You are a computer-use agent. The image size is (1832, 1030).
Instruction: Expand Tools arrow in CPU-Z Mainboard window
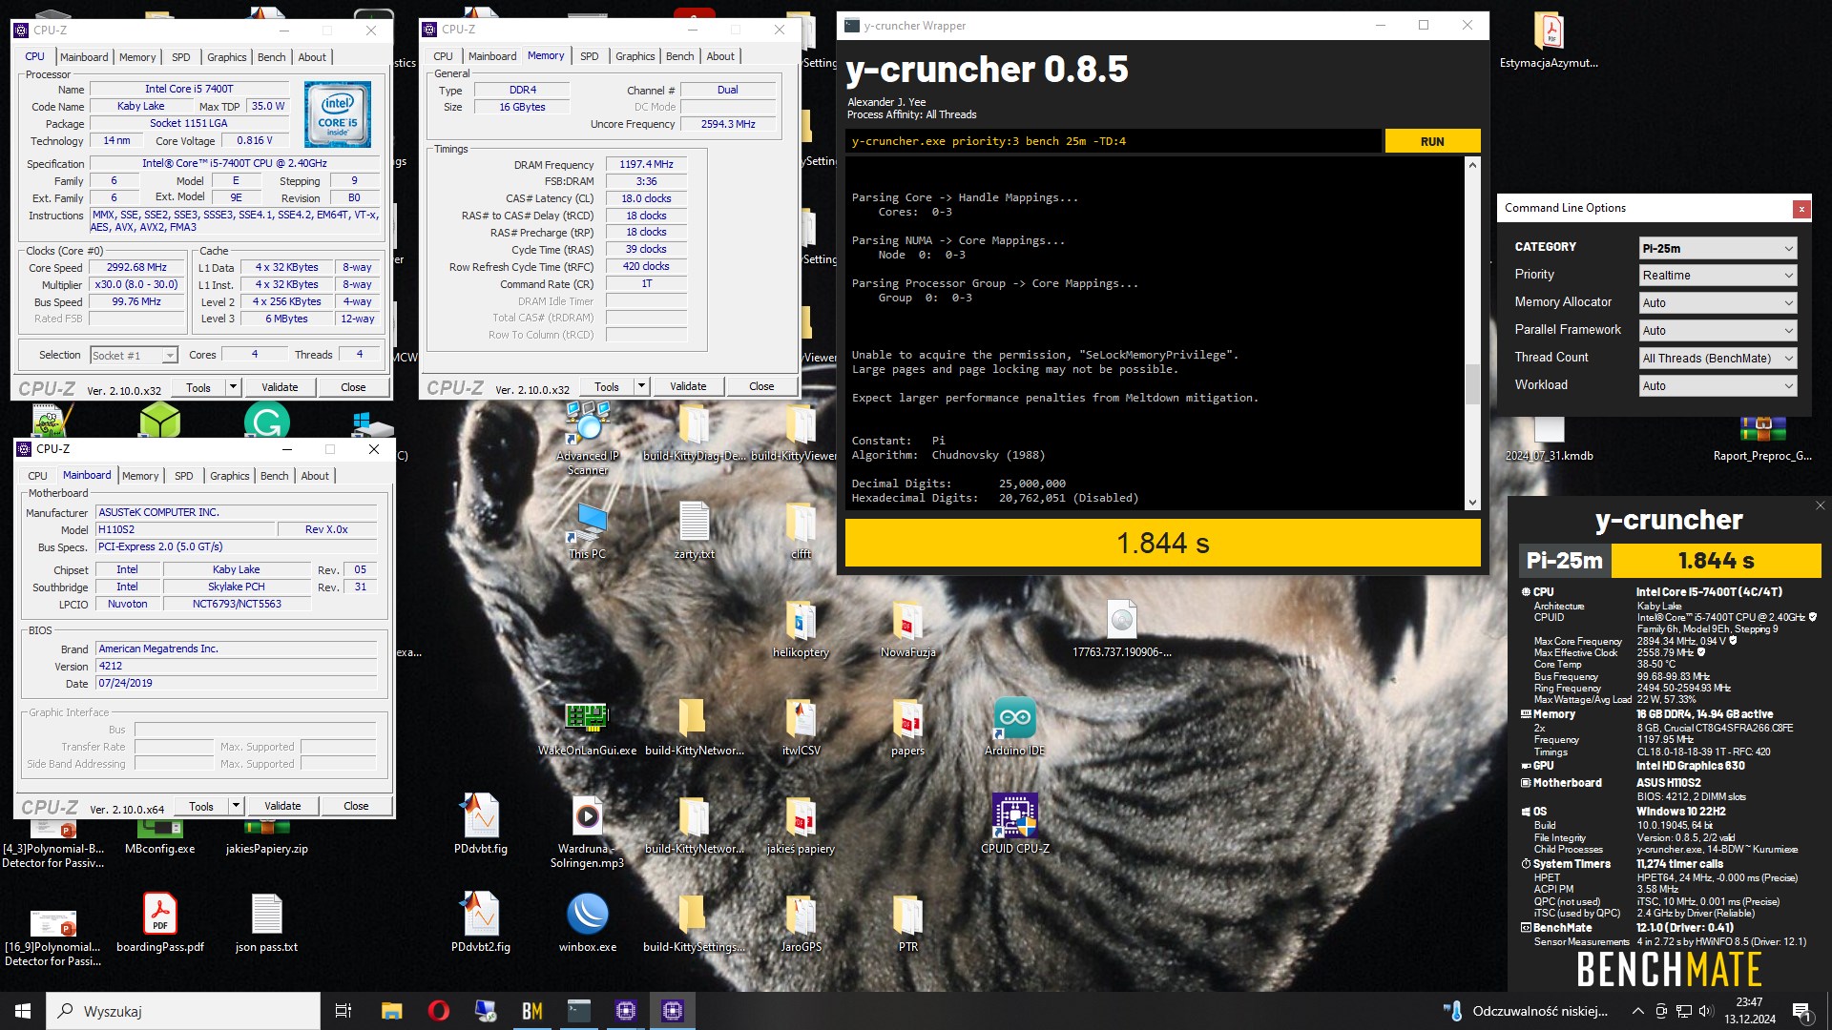pyautogui.click(x=236, y=806)
